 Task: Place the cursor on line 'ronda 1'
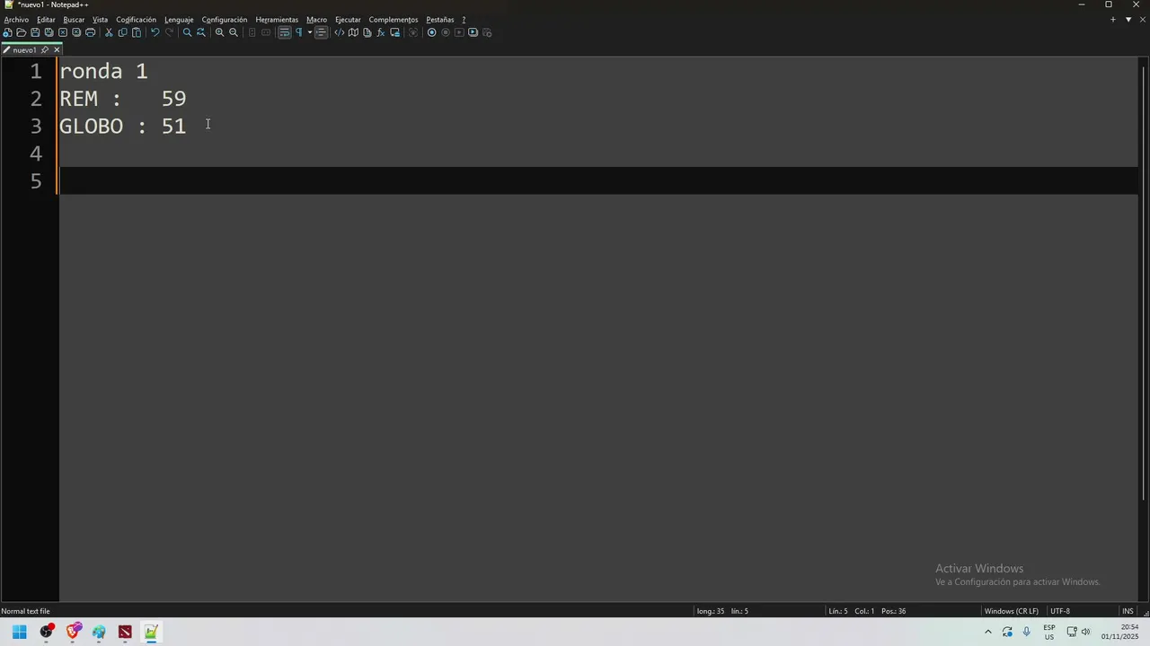click(x=103, y=71)
